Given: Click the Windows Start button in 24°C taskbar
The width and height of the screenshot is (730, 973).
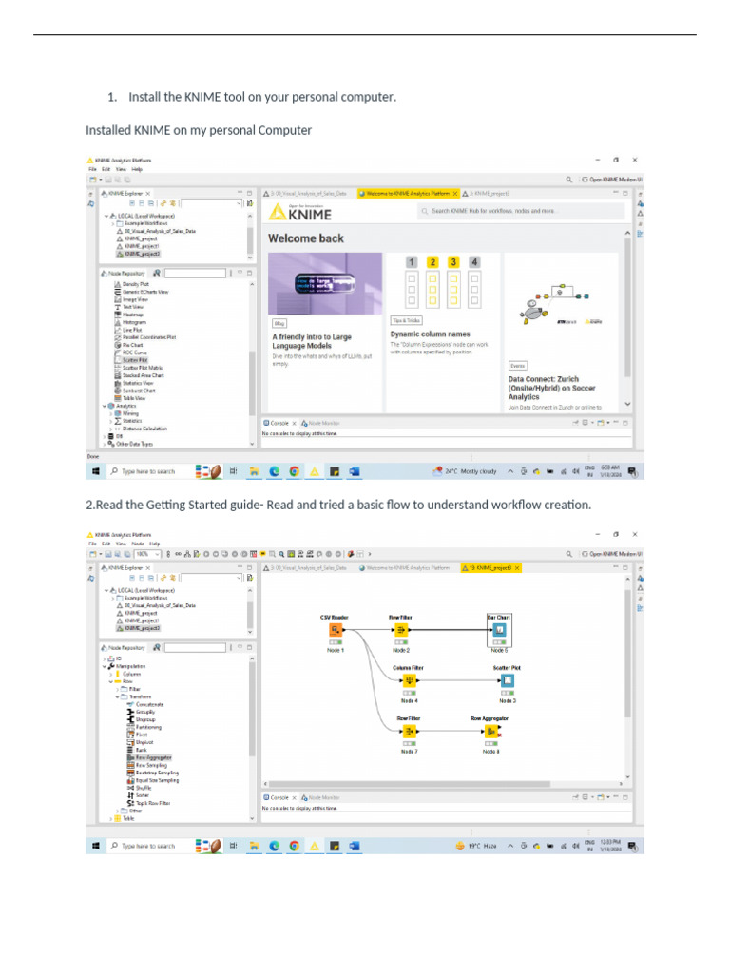Looking at the screenshot, I should coord(96,471).
